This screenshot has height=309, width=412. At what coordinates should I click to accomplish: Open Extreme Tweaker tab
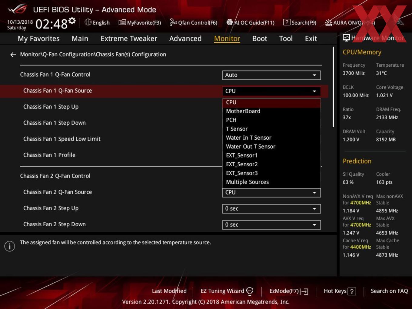(x=129, y=38)
